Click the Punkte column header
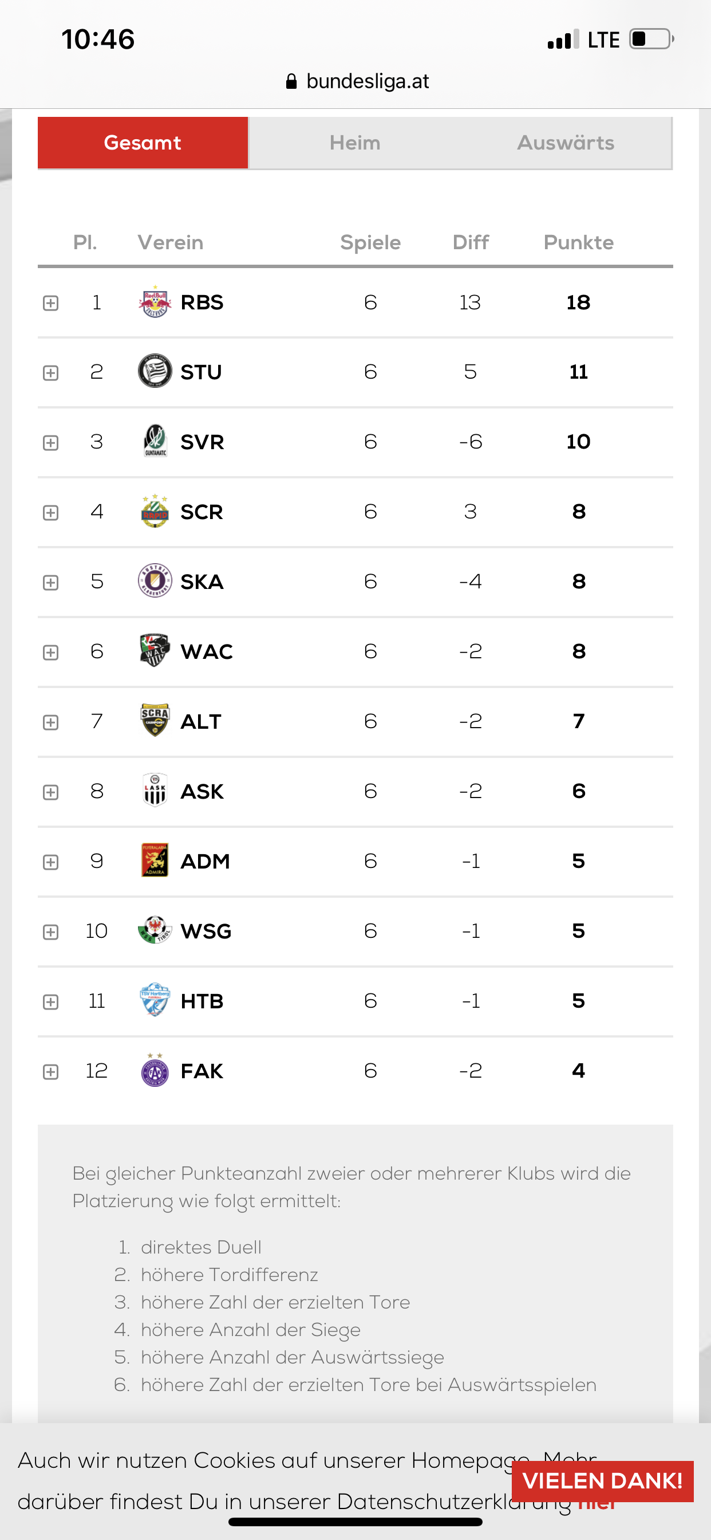This screenshot has width=711, height=1540. (578, 242)
